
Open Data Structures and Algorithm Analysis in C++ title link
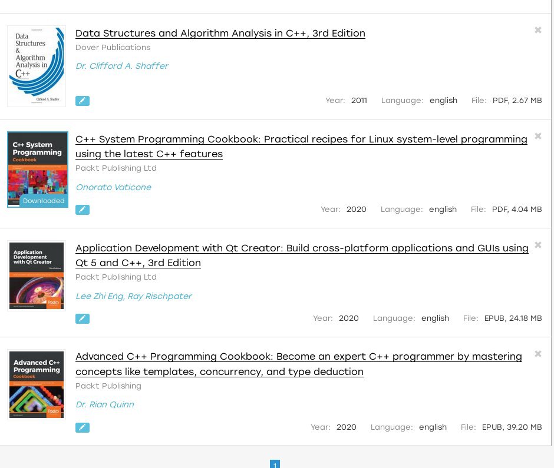coord(220,33)
